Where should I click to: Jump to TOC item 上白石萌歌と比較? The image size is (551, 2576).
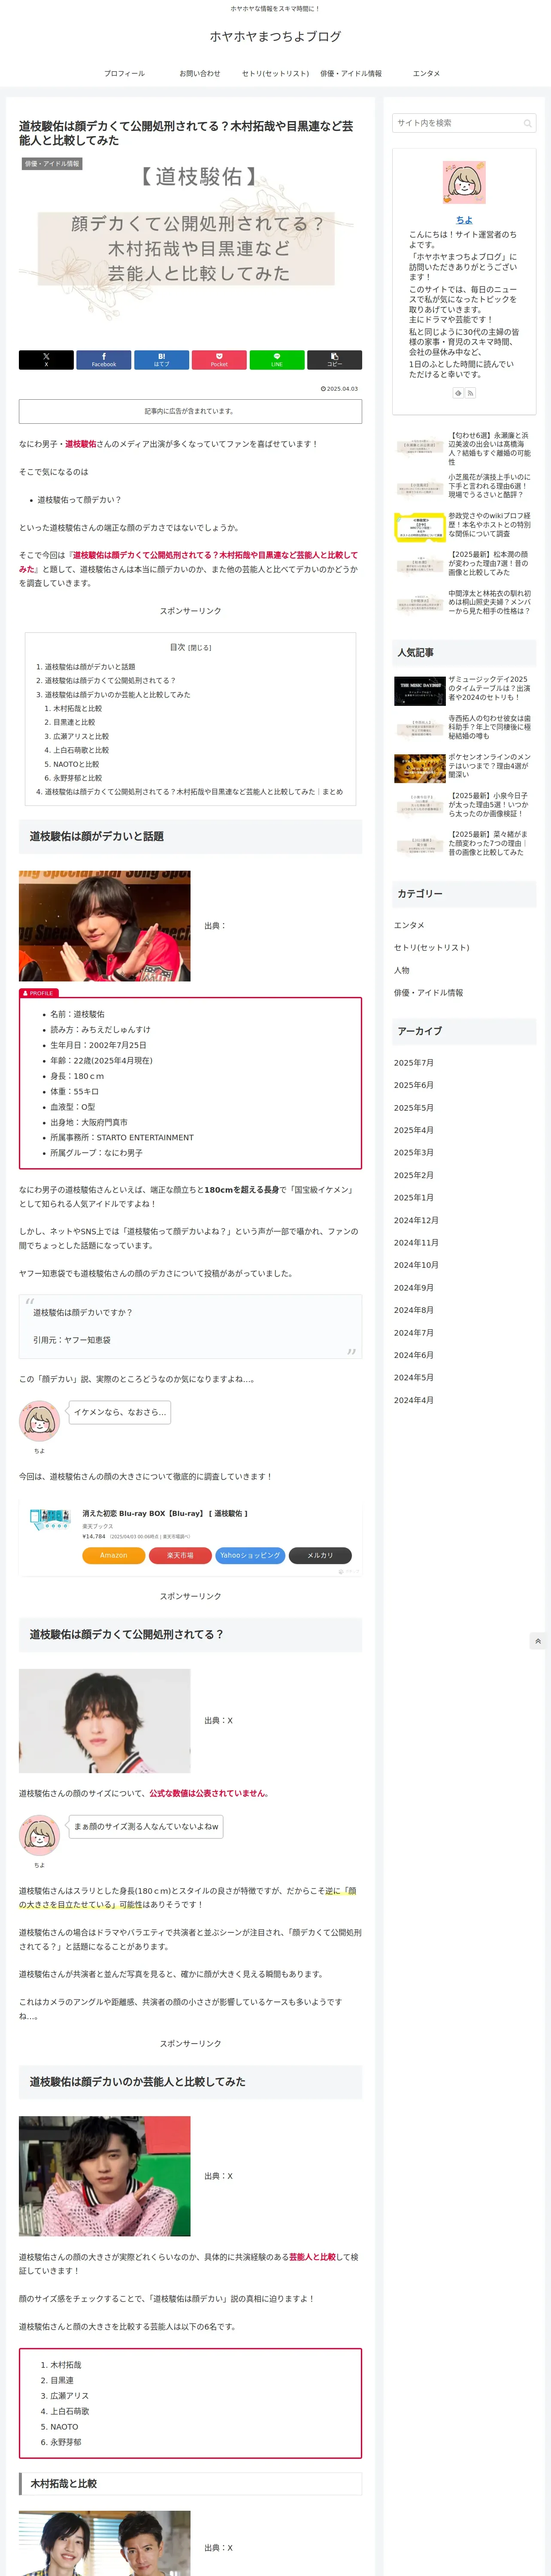pos(81,750)
